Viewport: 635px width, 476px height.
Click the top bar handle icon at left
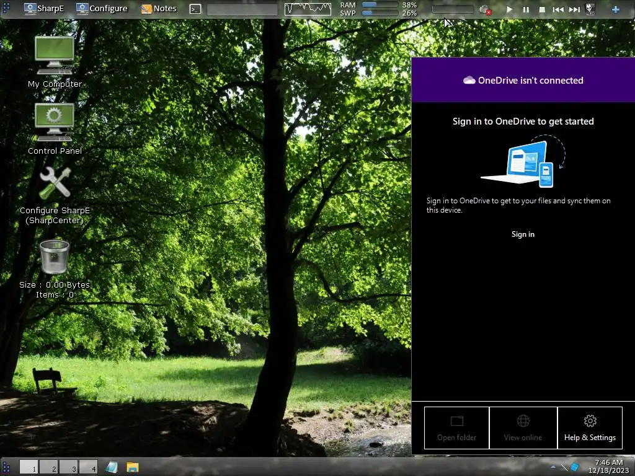pos(6,9)
